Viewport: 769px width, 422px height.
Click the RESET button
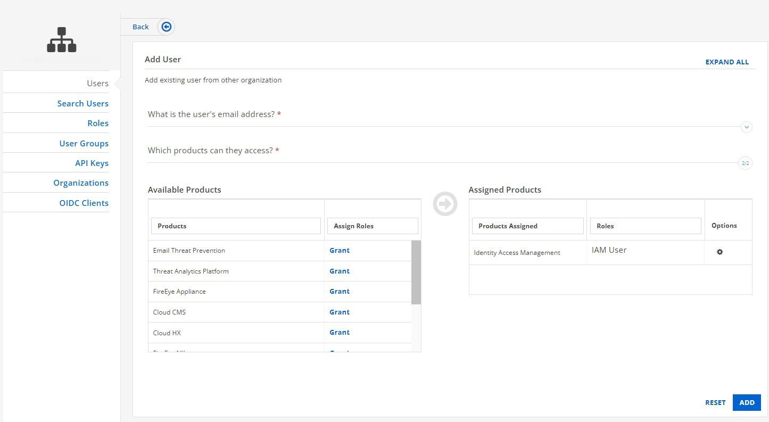click(715, 403)
